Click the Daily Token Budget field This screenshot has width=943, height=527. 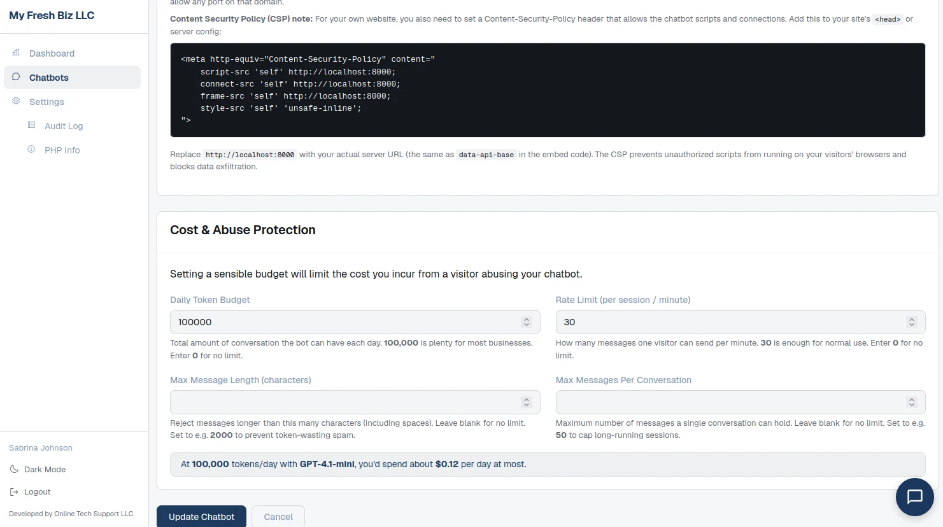355,322
